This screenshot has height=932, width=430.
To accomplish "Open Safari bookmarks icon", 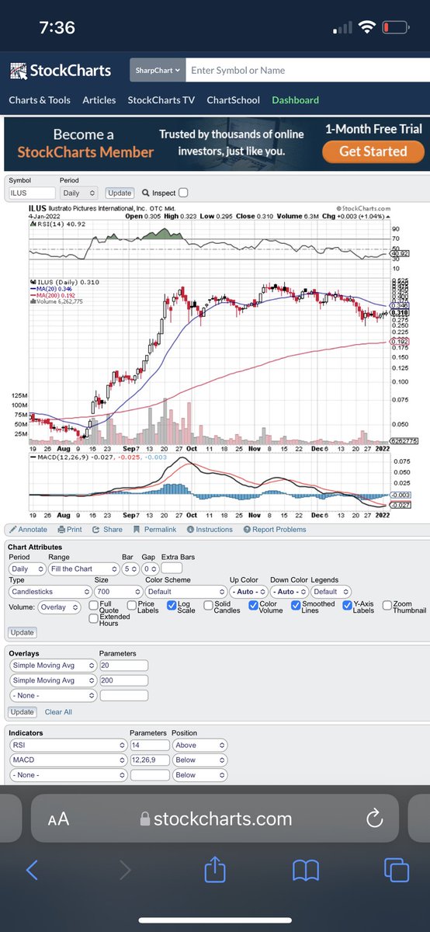I will 306,870.
